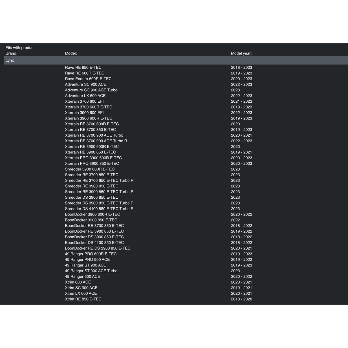Click year 2020 - 2022 for 49 Ranger 600 ACE
The image size is (348, 348).
pos(242,277)
